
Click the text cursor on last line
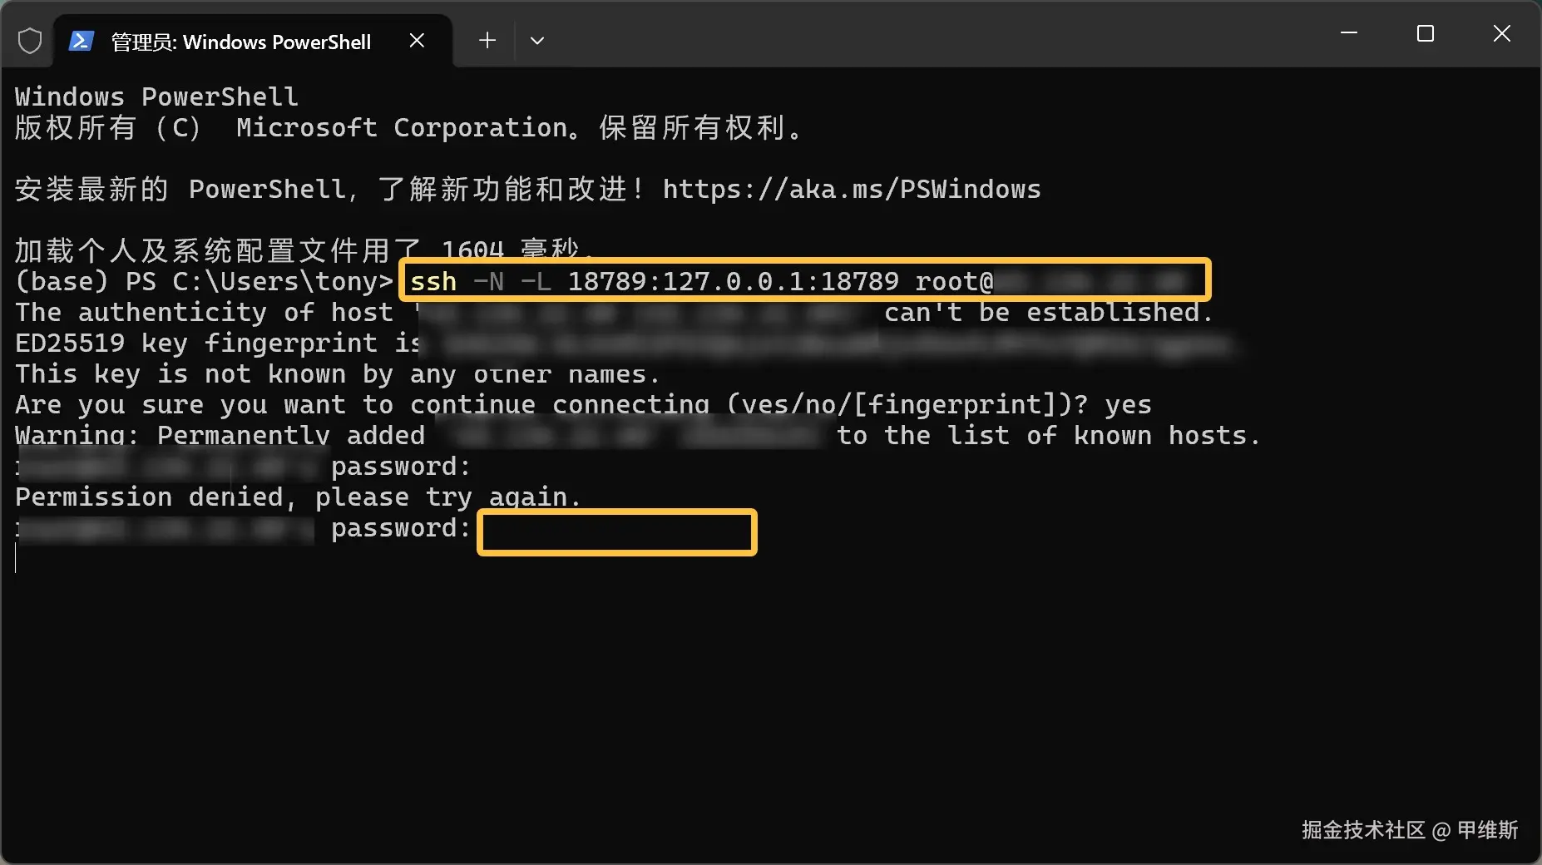pyautogui.click(x=16, y=558)
